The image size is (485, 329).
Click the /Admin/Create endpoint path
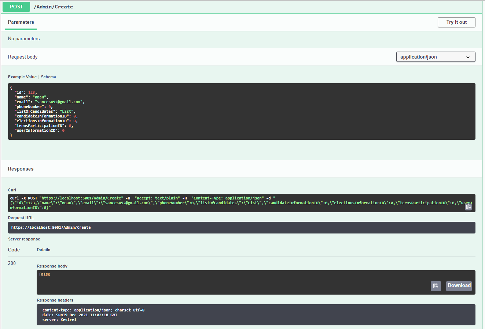pyautogui.click(x=53, y=7)
